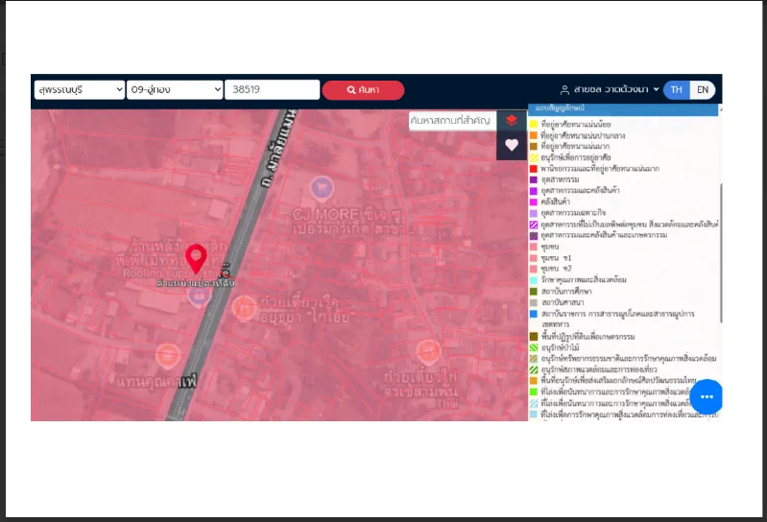Viewport: 767px width, 522px height.
Task: Click legend text อุตสาหกรรมและคลังสินค้าและเกษตรกรรม
Action: tap(604, 235)
